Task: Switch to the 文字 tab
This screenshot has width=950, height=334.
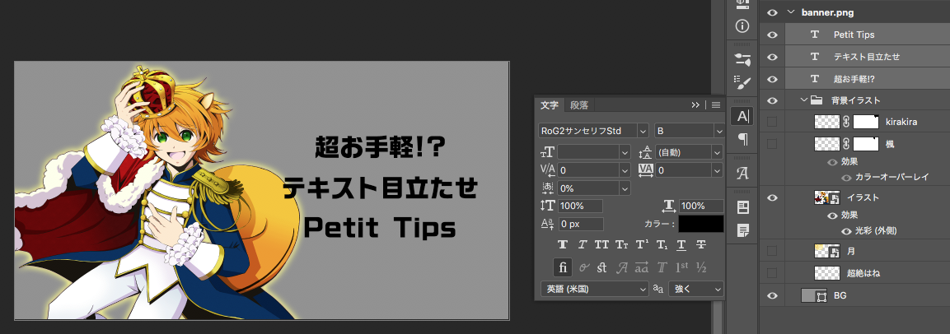Action: [550, 104]
